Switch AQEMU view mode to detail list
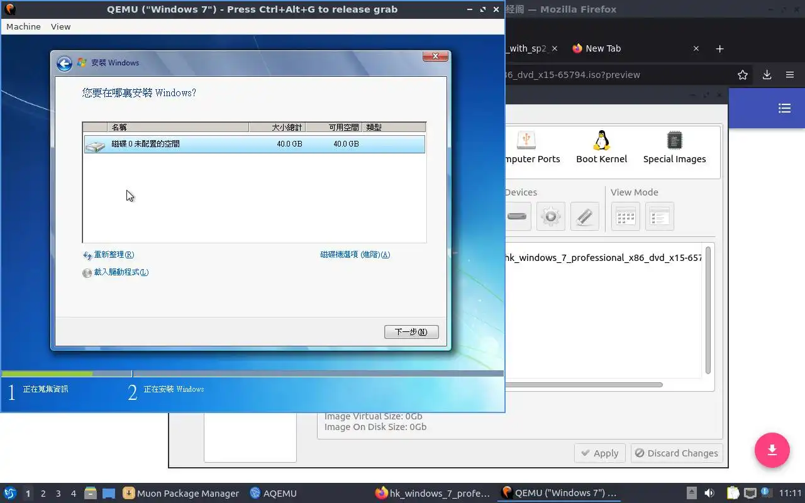This screenshot has width=805, height=503. coord(659,216)
